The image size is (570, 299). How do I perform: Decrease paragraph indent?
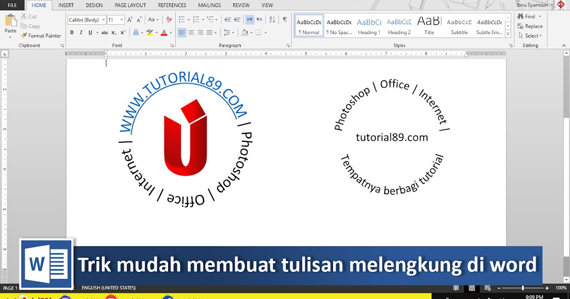[228, 20]
